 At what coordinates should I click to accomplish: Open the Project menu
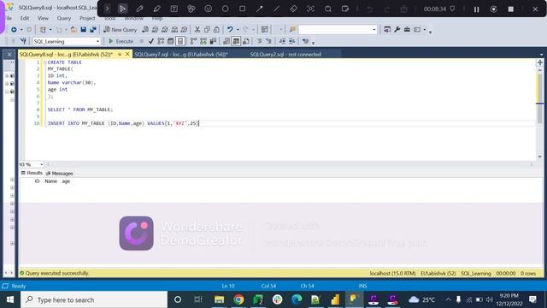coord(87,18)
